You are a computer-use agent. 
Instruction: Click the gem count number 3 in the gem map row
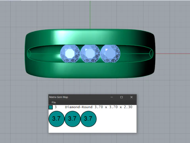pyautogui.click(x=55, y=107)
